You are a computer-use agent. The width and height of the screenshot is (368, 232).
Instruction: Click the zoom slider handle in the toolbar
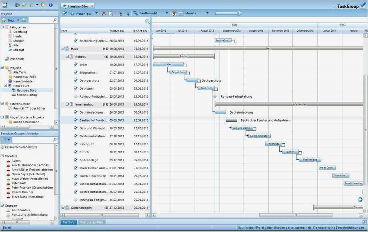coord(239,13)
